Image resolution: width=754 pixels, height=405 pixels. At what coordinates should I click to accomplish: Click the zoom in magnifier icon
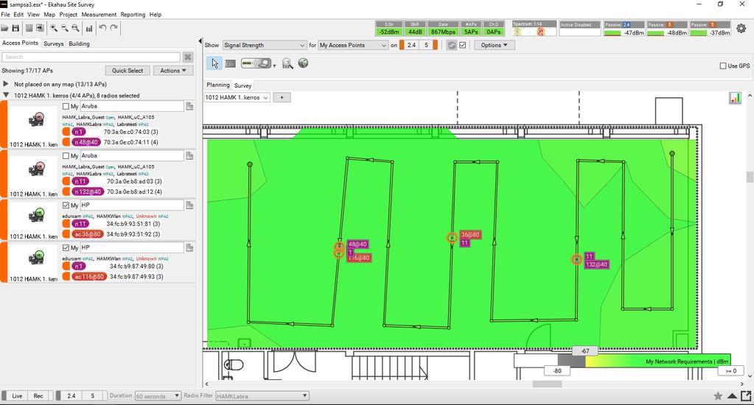coord(53,28)
